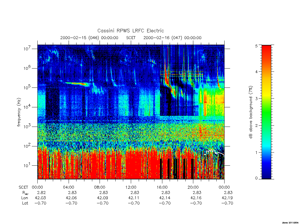Click the "frequency (Hz)" y-axis label
Viewport: 299px width, 224px height.
click(x=19, y=112)
